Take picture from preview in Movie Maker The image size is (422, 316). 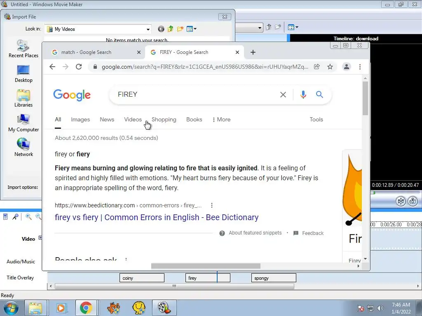tap(413, 201)
